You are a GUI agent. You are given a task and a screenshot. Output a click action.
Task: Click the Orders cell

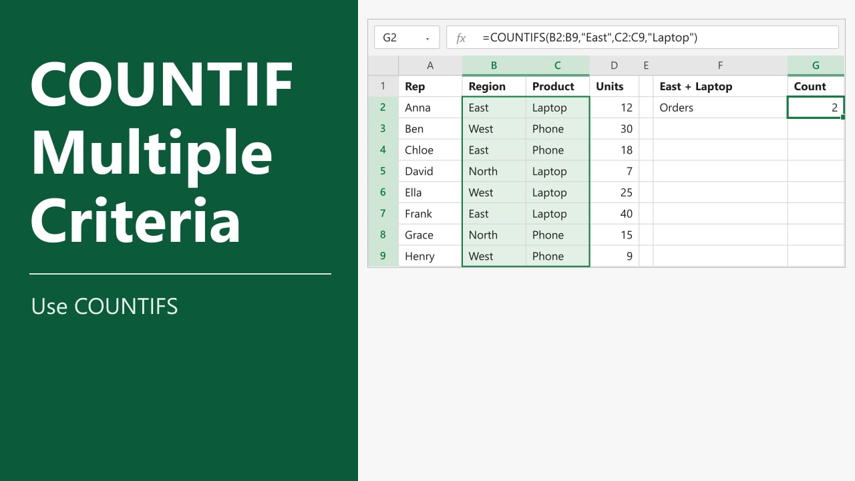[720, 108]
